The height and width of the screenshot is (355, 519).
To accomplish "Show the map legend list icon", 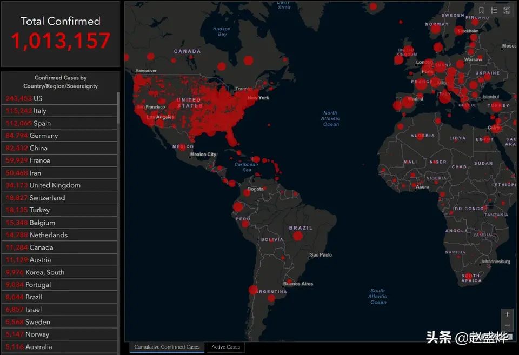I will 494,10.
